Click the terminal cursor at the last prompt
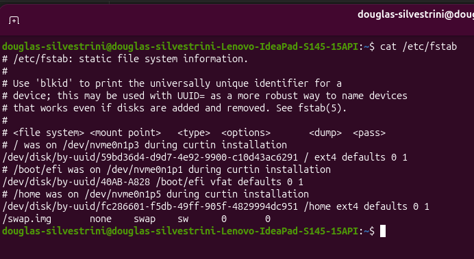 click(x=383, y=231)
